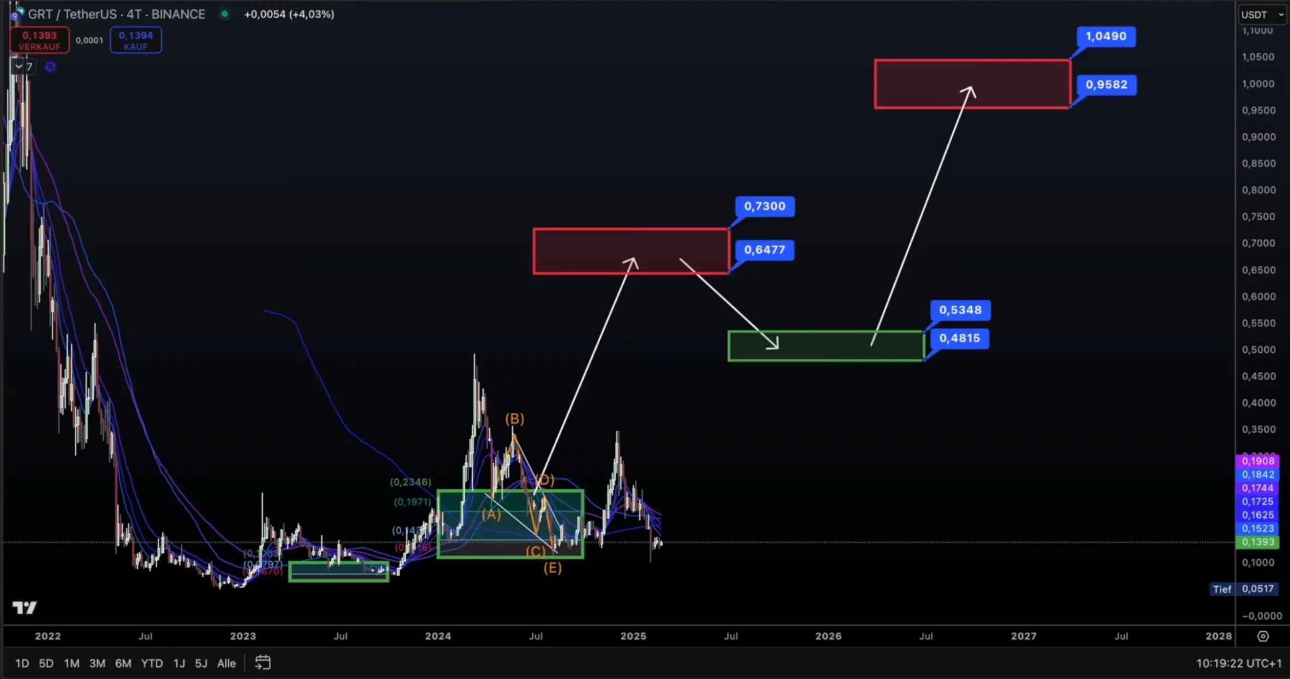This screenshot has height=679, width=1290.
Task: Select the 1D time range
Action: pos(22,663)
